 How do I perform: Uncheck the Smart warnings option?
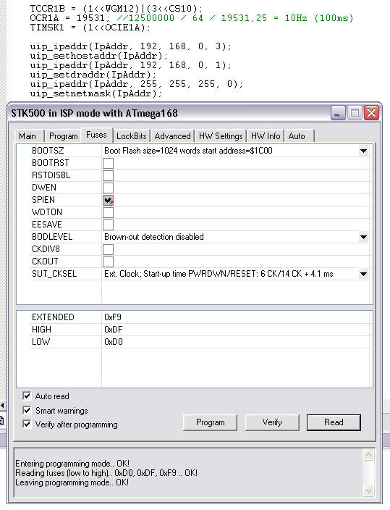point(27,410)
